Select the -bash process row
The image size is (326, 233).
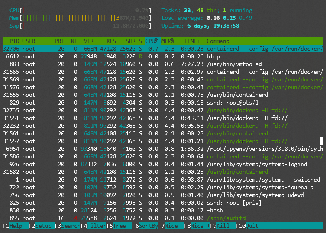[x=163, y=211]
